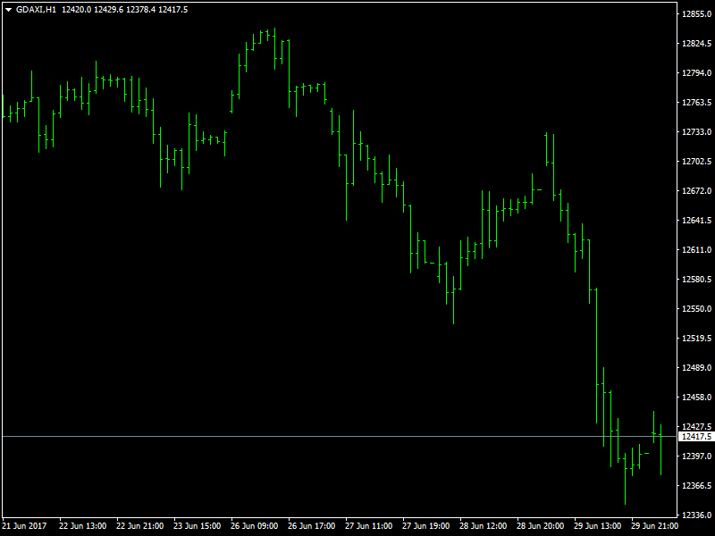Select price scale label 12427.5
Viewport: 715px width, 536px height.
pos(696,427)
